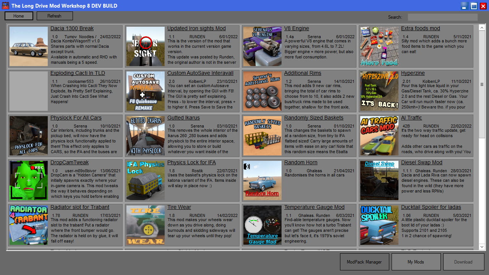
Task: Click the Random Horn blue car thumbnail
Action: pyautogui.click(x=262, y=180)
